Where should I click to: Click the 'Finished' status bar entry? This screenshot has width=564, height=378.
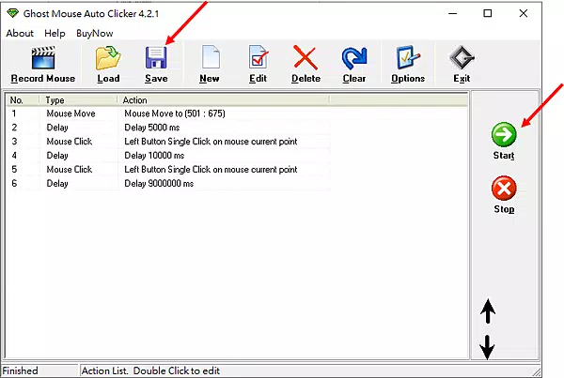coord(20,370)
